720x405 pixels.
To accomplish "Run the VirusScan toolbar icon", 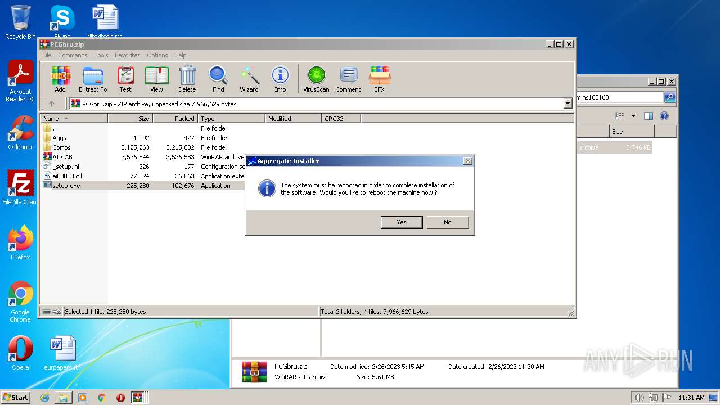I will point(316,79).
